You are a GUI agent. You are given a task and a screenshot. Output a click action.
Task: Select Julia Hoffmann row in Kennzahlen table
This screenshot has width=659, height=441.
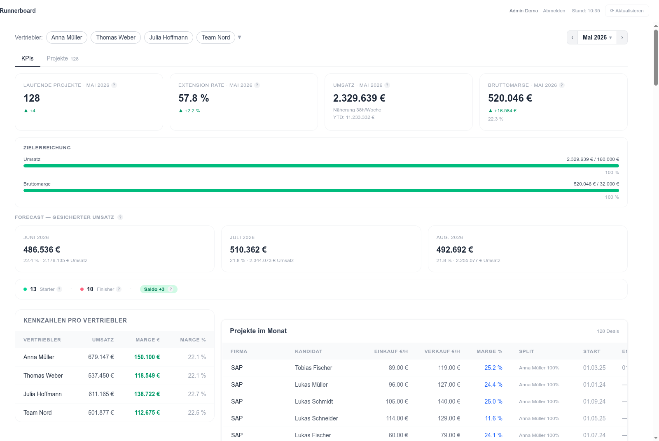pyautogui.click(x=115, y=394)
